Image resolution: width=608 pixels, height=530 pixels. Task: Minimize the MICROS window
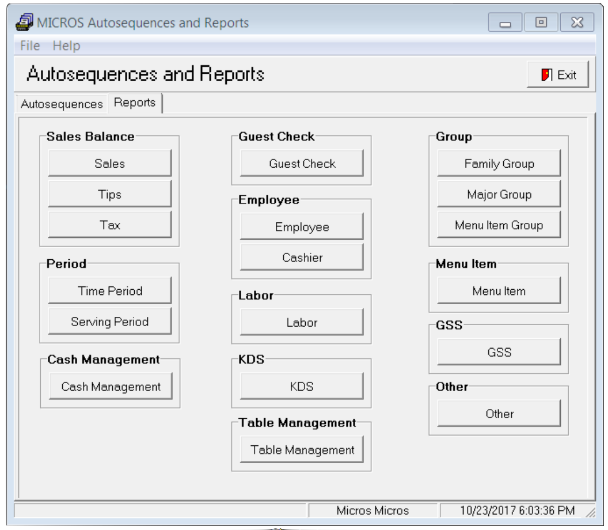[x=505, y=22]
